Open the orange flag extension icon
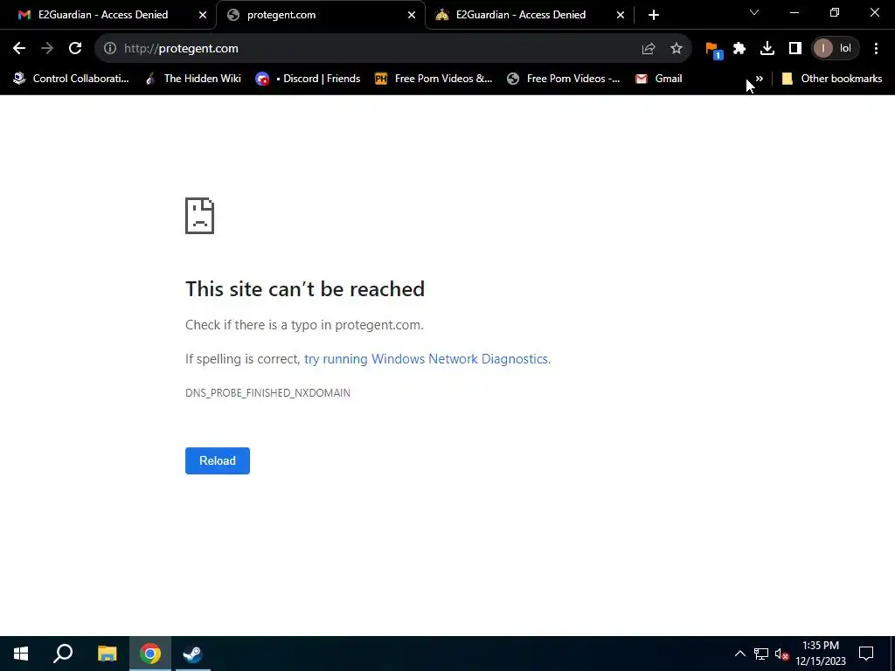The width and height of the screenshot is (895, 671). (713, 50)
